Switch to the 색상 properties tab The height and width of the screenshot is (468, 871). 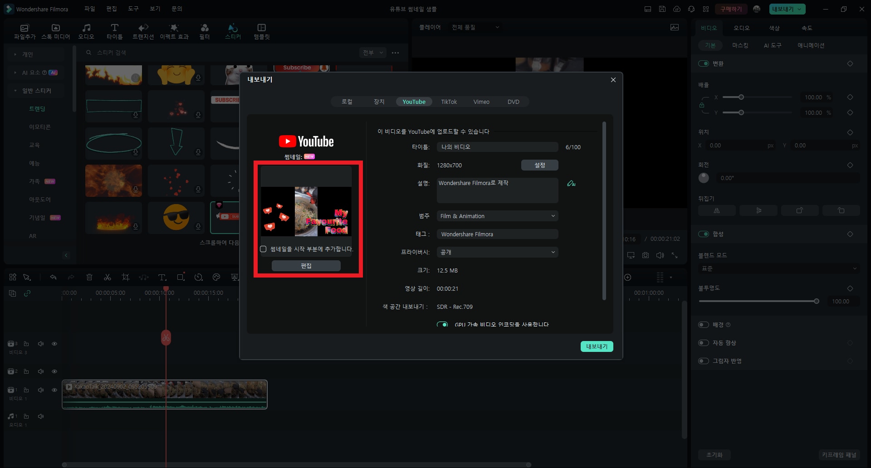(774, 28)
